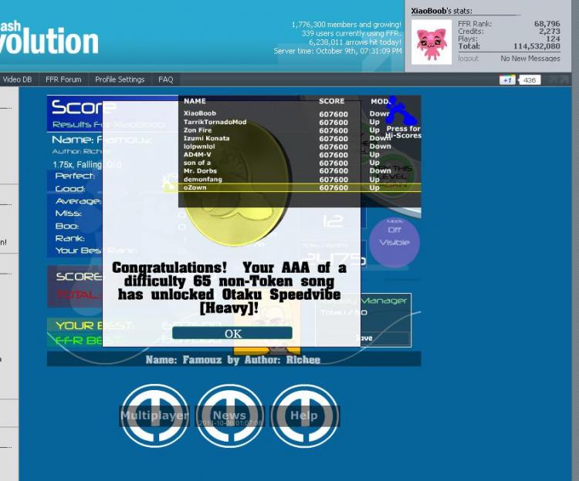The image size is (579, 481).
Task: Open the Help round icon
Action: [x=303, y=415]
